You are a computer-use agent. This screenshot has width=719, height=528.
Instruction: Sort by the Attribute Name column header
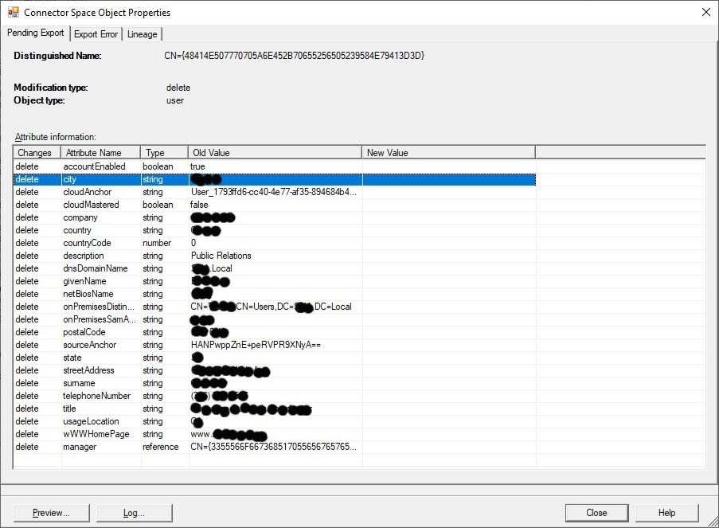(x=101, y=153)
